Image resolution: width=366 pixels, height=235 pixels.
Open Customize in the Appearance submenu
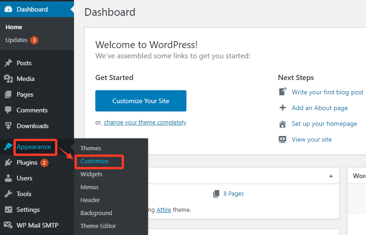pos(94,161)
